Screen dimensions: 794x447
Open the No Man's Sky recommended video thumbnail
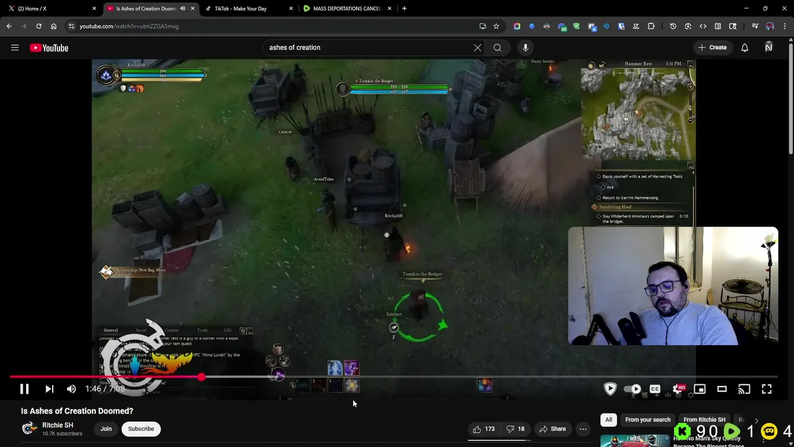[x=635, y=441]
